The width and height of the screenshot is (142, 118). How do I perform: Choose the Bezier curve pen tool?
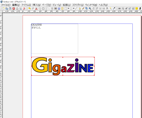tap(80, 9)
